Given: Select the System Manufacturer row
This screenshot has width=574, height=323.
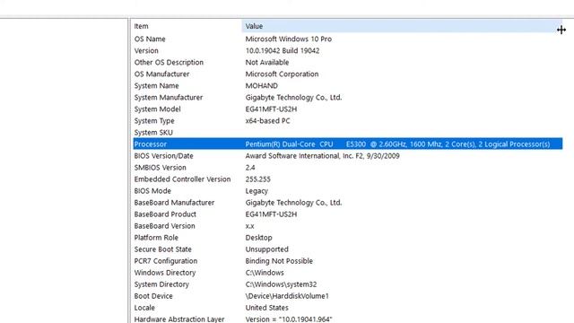Looking at the screenshot, I should pos(168,98).
